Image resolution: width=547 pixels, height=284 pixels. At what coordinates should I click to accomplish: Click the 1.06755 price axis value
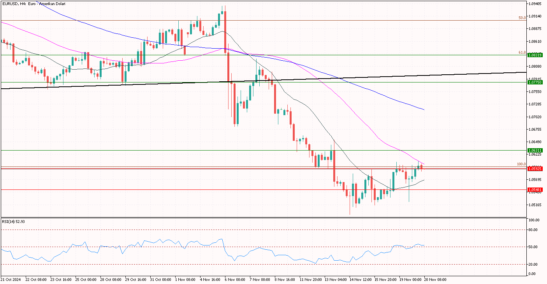[535, 130]
